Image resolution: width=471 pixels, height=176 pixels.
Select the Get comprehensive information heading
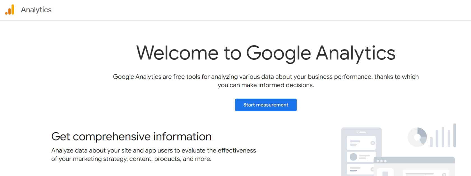coord(131,137)
